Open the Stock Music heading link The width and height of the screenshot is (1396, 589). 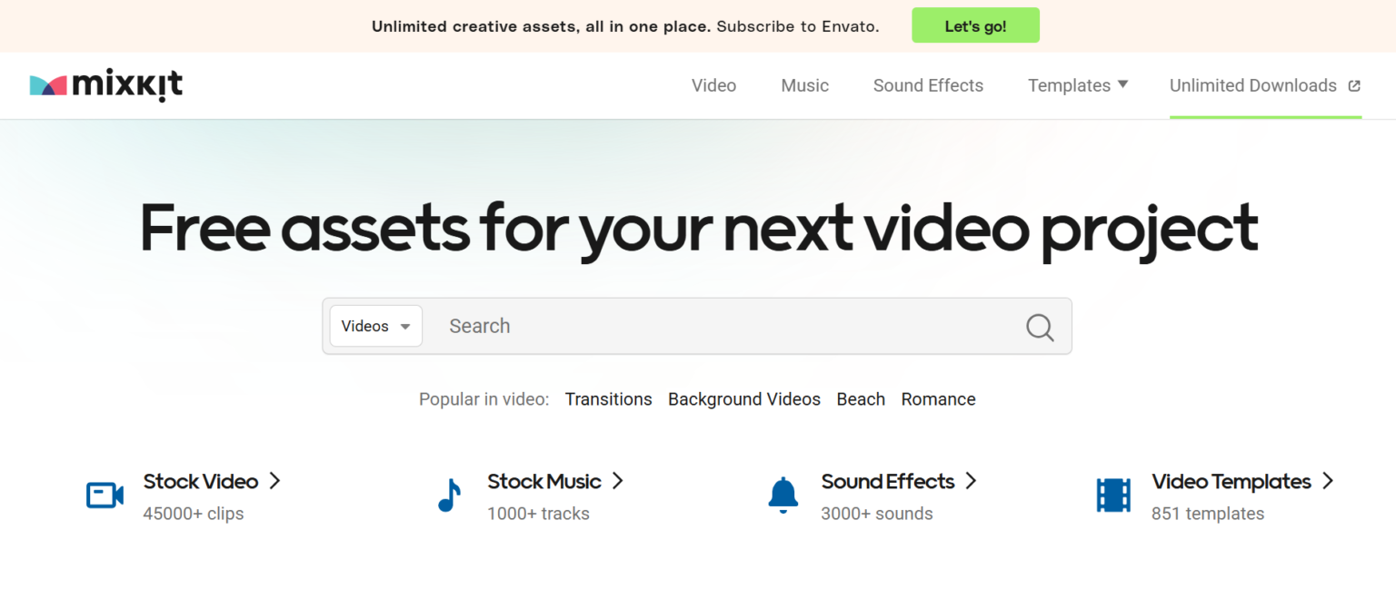pyautogui.click(x=544, y=481)
